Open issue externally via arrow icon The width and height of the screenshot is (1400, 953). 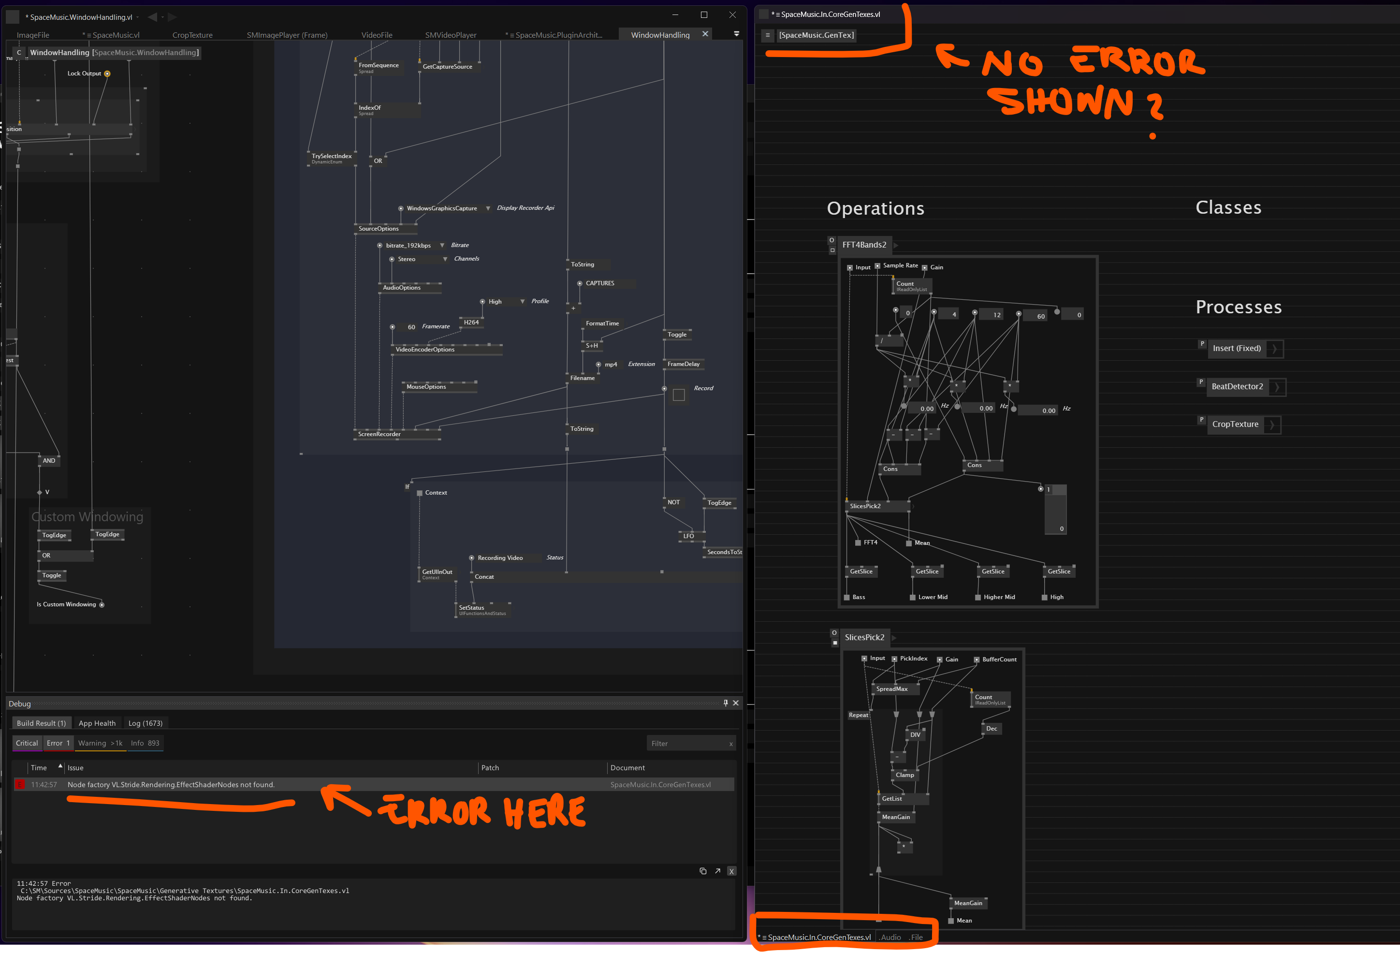pyautogui.click(x=717, y=871)
